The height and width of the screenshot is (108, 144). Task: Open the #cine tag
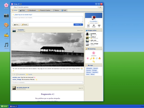tap(88, 74)
